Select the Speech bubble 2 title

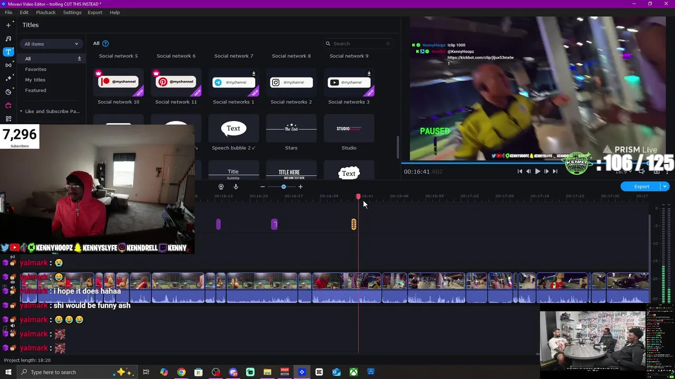pos(234,129)
